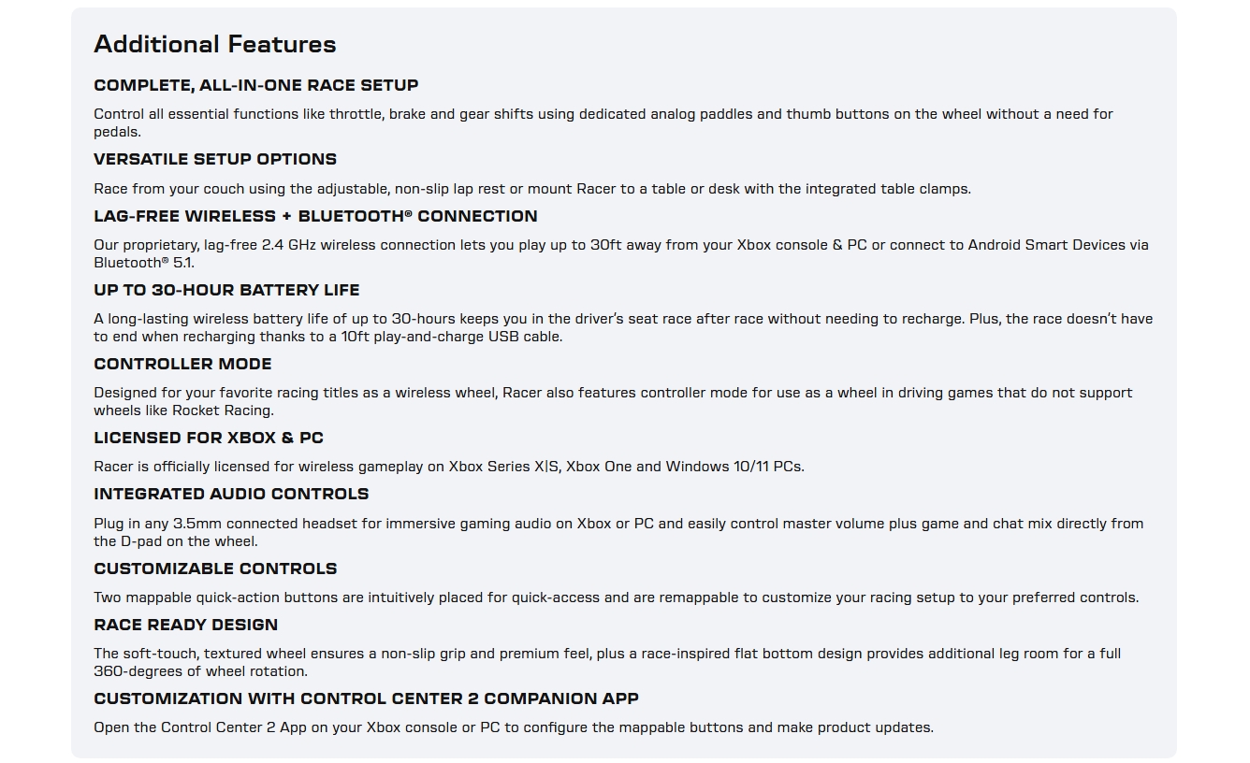Click the Licensed for Xbox & PC heading
This screenshot has height=763, width=1250.
[209, 438]
